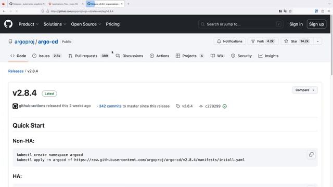Open the 342 commits link
The width and height of the screenshot is (333, 187).
coord(110,106)
